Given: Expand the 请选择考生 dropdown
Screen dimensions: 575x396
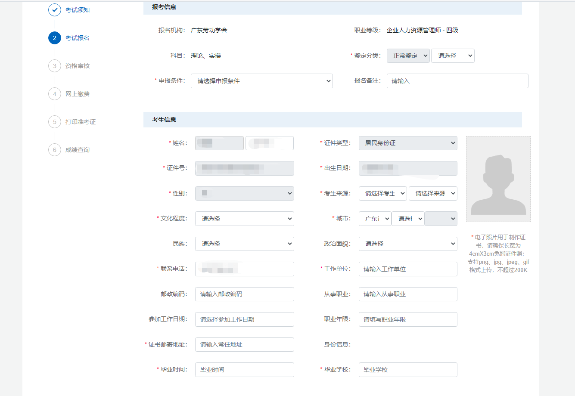Looking at the screenshot, I should [383, 193].
